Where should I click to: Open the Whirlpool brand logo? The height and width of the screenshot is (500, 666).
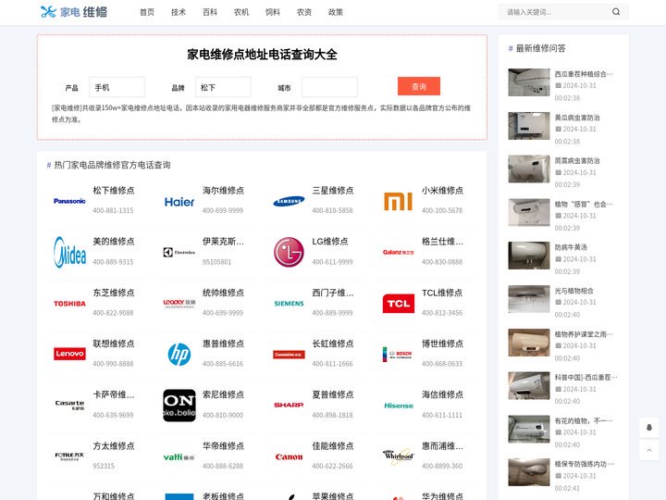point(398,456)
